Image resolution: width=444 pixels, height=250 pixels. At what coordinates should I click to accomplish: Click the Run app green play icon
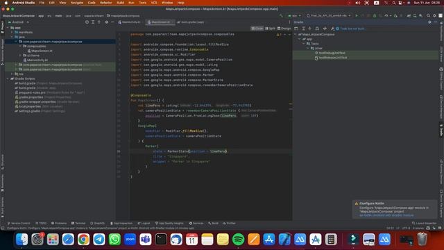point(357,15)
